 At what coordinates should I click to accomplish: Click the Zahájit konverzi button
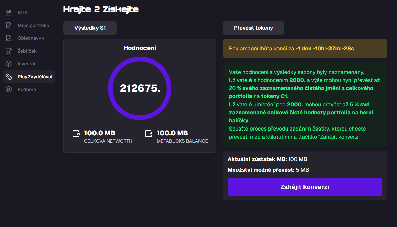[305, 187]
